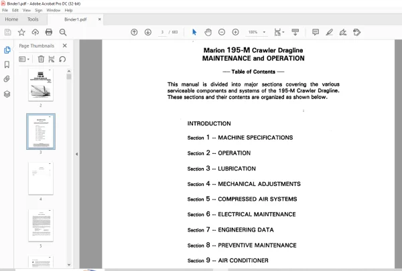Screen dimensions: 402x271
Task: Collapse the navigation pane arrow
Action: point(76,154)
